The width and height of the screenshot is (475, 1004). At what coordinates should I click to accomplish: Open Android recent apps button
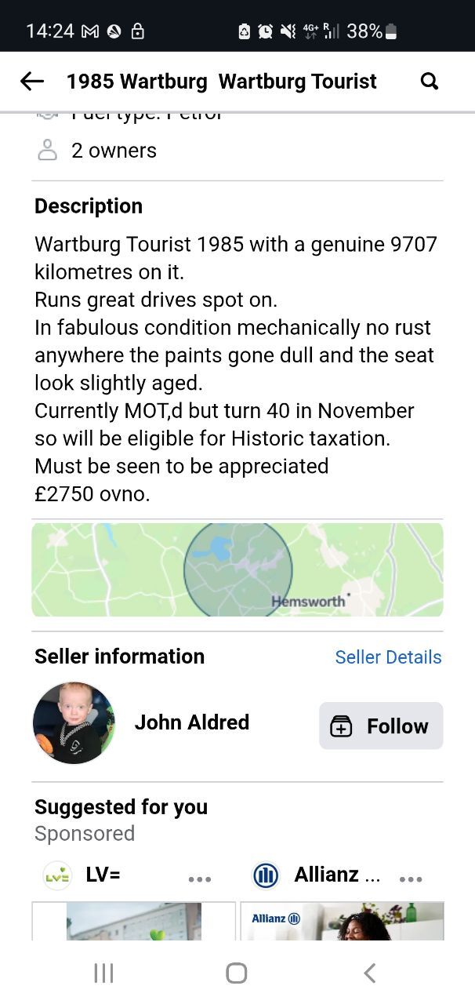103,973
